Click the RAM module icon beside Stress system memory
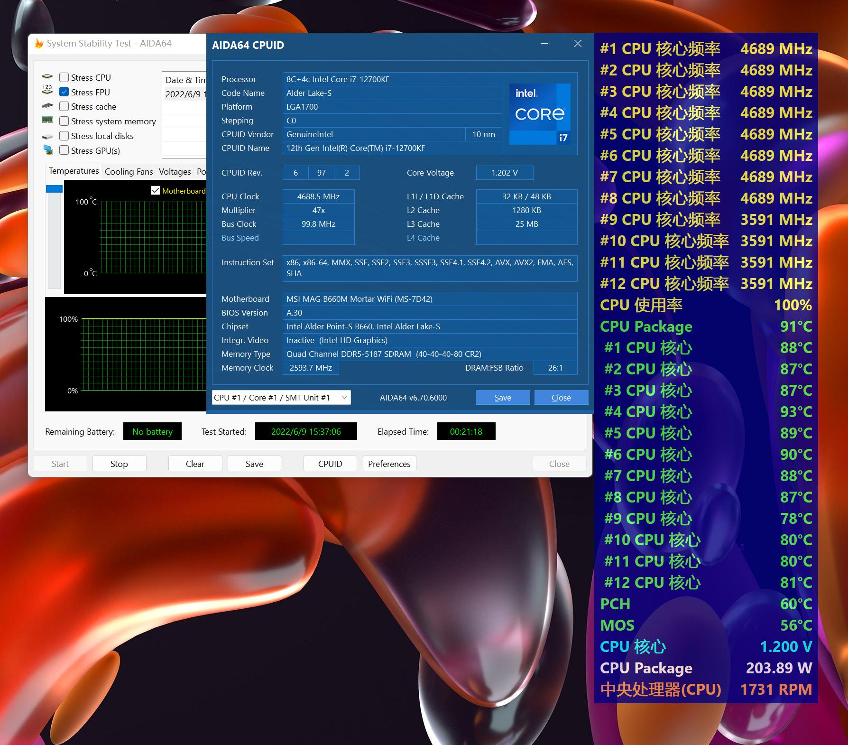Screen dimensions: 848x745 47,121
